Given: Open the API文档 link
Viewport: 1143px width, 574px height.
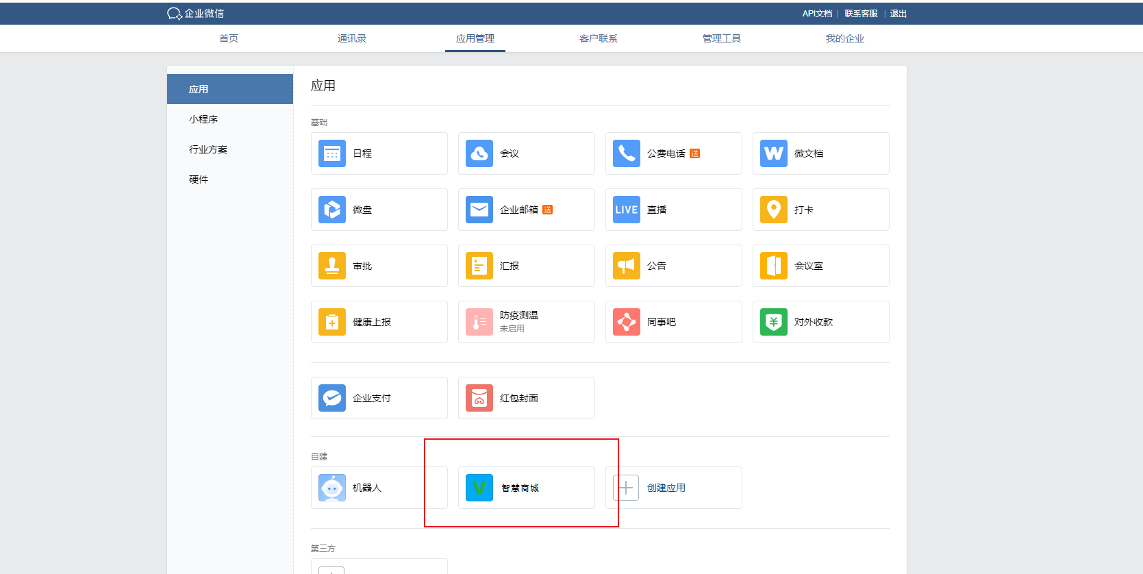Looking at the screenshot, I should 817,14.
